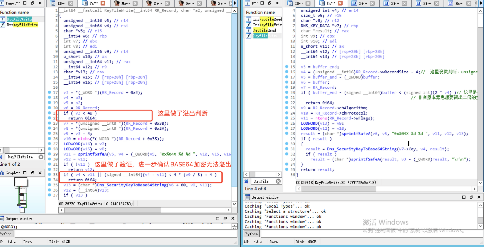The image size is (484, 247).
Task: Close the Ps pseudocode tab in left window
Action: 103,3
